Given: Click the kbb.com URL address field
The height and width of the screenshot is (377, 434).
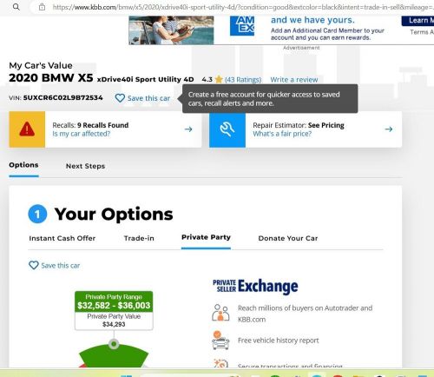Looking at the screenshot, I should (241, 7).
